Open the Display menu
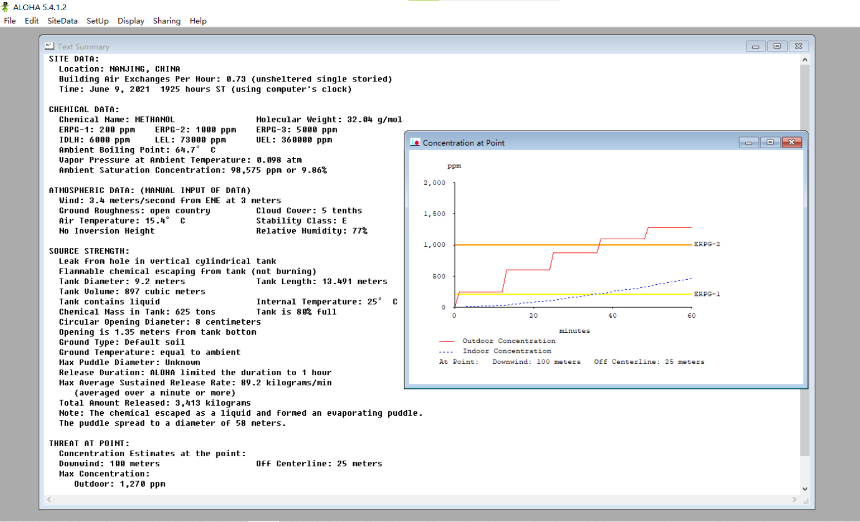 coord(131,21)
